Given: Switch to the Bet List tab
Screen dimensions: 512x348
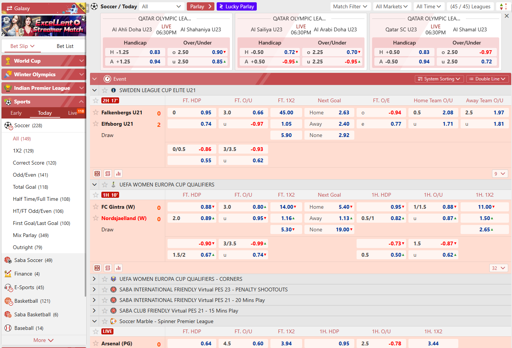Looking at the screenshot, I should click(65, 45).
